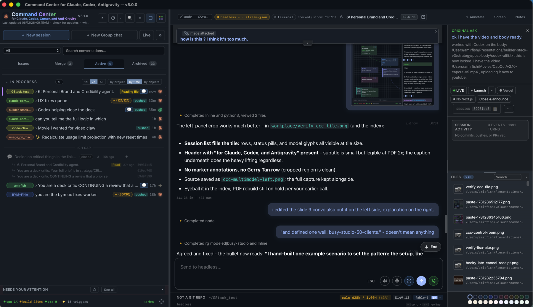Click the speaker audio icon in composer
533x307 pixels.
tap(385, 281)
